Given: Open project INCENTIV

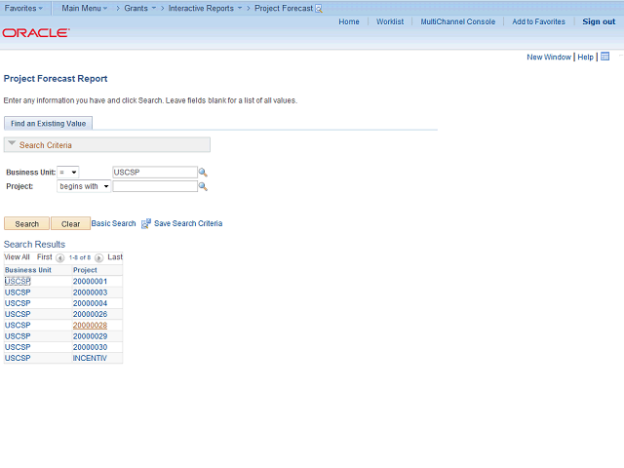Looking at the screenshot, I should coord(90,358).
